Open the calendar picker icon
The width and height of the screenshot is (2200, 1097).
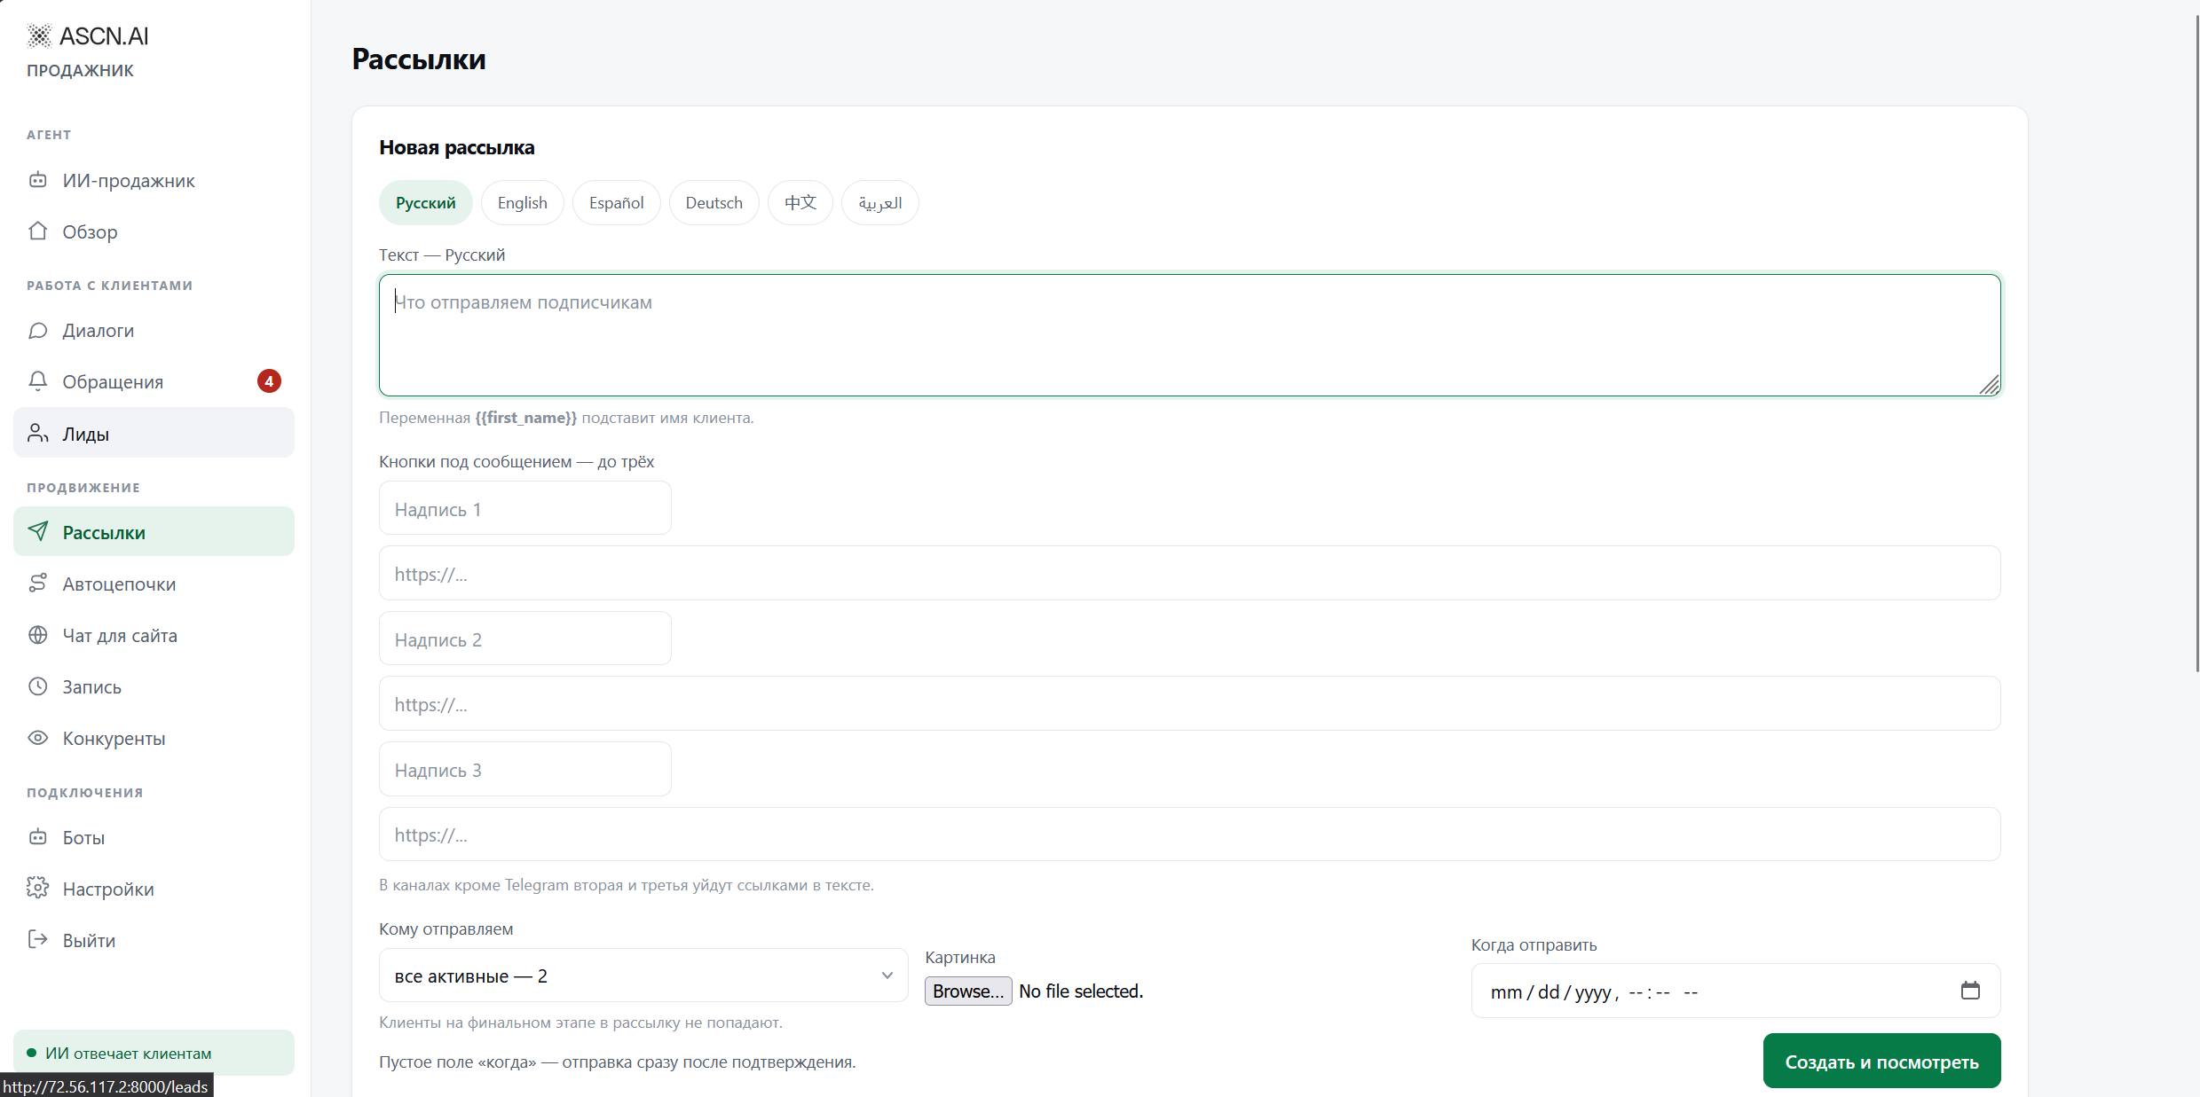click(x=1970, y=991)
